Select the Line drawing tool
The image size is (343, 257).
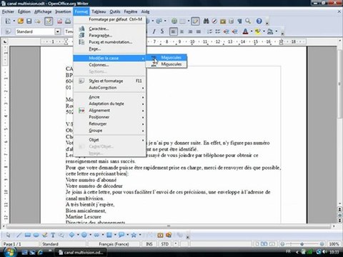click(x=19, y=235)
